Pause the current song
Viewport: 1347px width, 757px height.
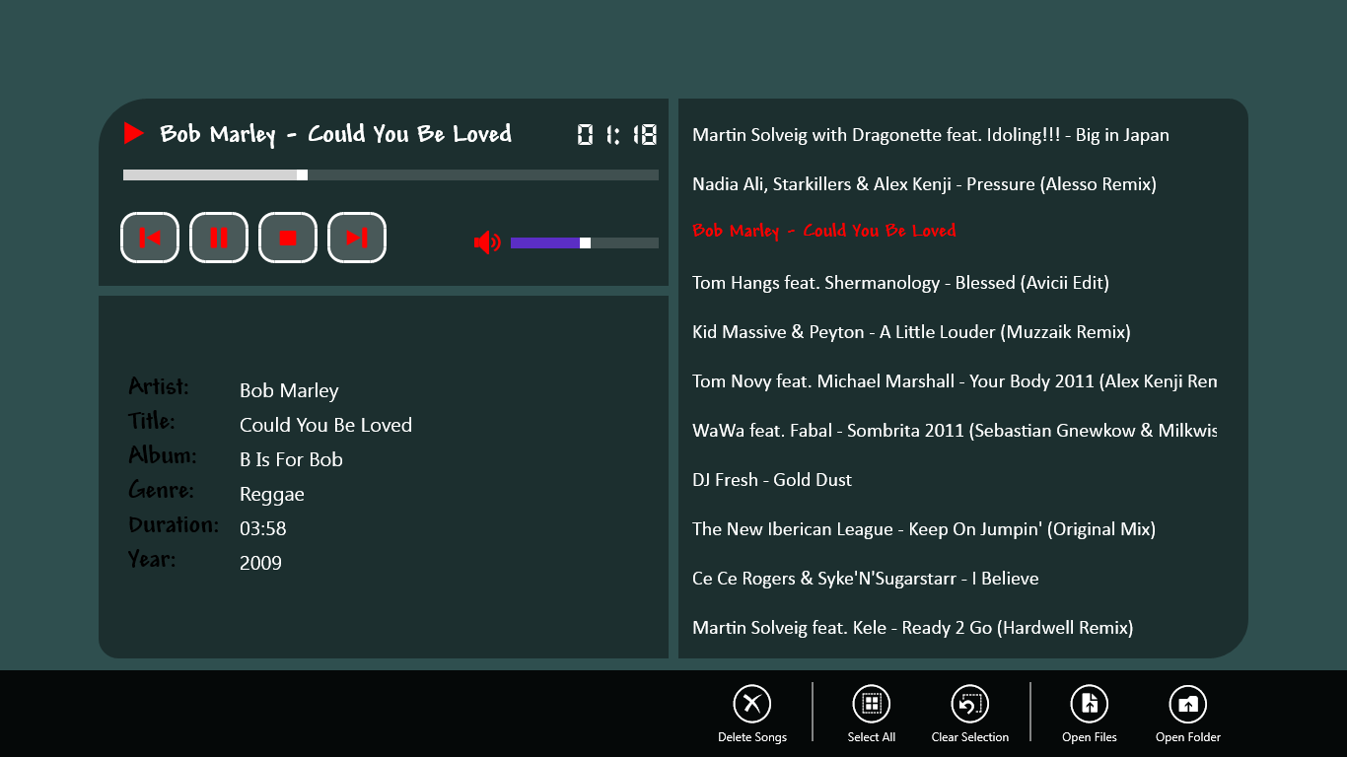coord(218,238)
